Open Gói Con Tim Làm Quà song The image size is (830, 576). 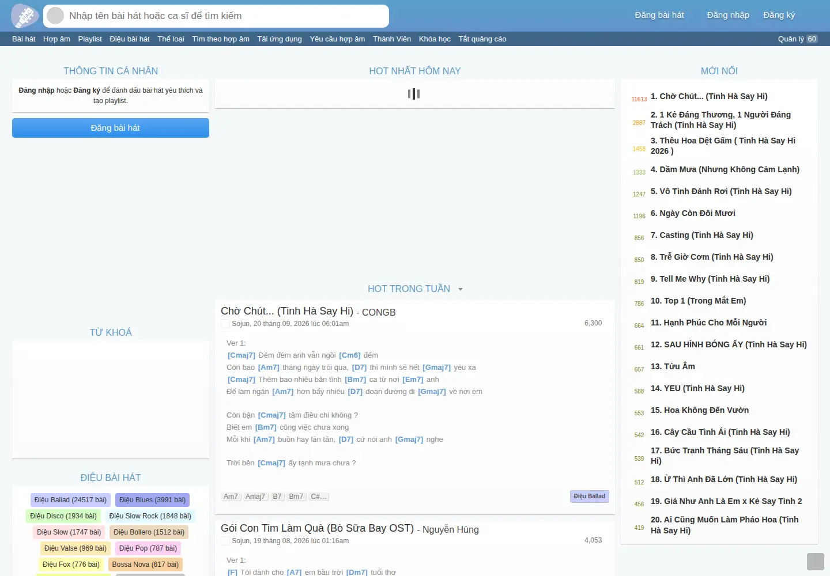coord(317,528)
